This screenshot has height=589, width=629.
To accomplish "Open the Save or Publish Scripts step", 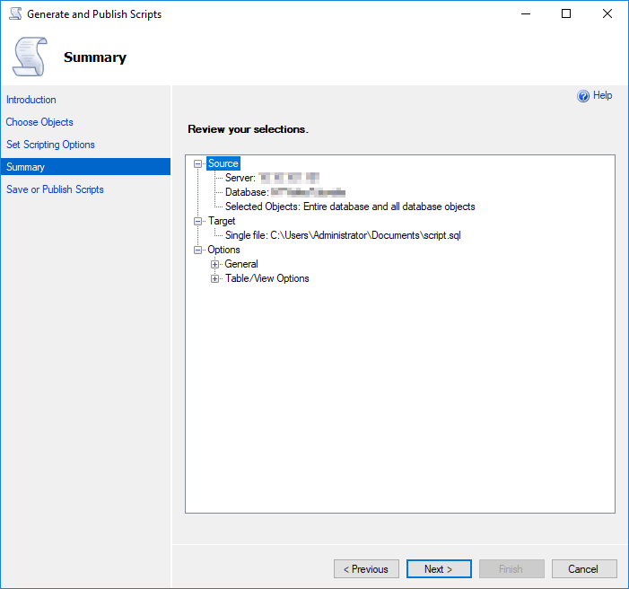I will pyautogui.click(x=55, y=189).
